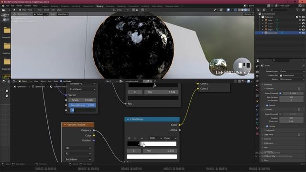This screenshot has height=172, width=306.
Task: Switch to the Animation workspace tab
Action: pyautogui.click(x=110, y=6)
